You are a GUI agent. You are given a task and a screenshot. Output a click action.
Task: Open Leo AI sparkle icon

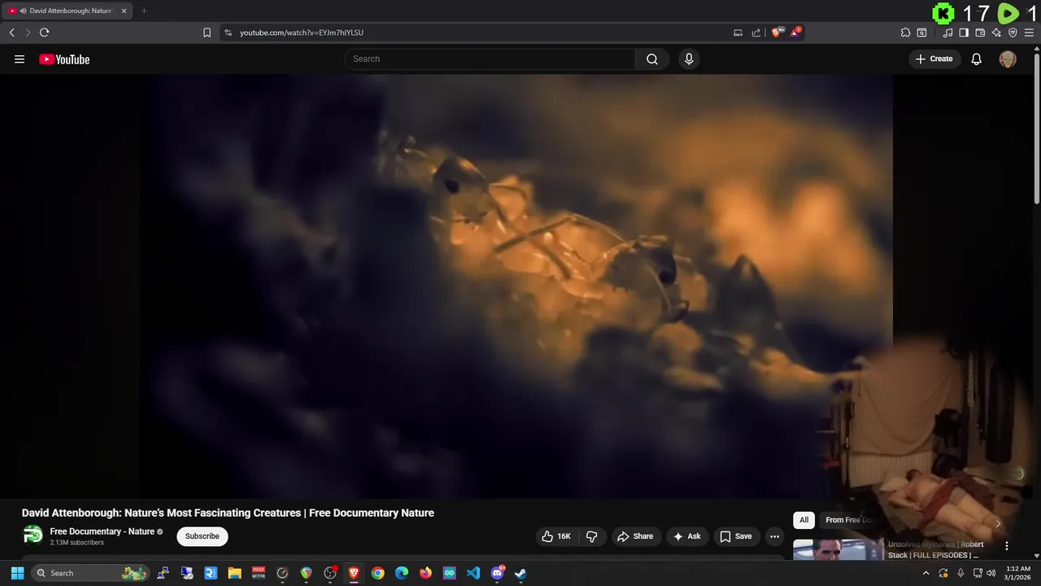coord(996,33)
